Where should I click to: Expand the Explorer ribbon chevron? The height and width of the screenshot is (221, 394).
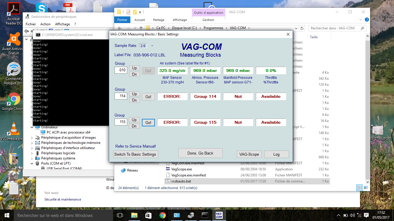(x=361, y=20)
